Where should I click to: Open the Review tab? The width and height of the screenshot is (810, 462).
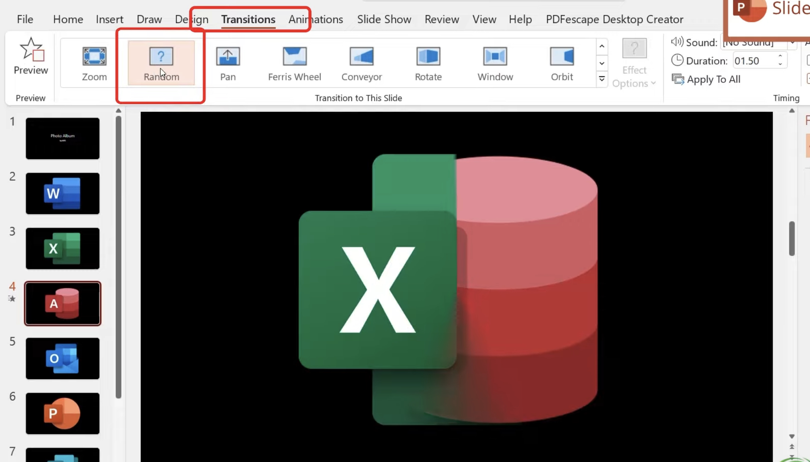point(442,19)
